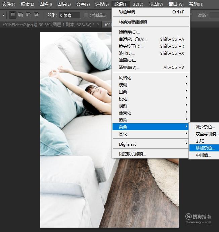Expand the 锐化 sharpen submenu
Screen dimensions: 219x232
[151, 99]
